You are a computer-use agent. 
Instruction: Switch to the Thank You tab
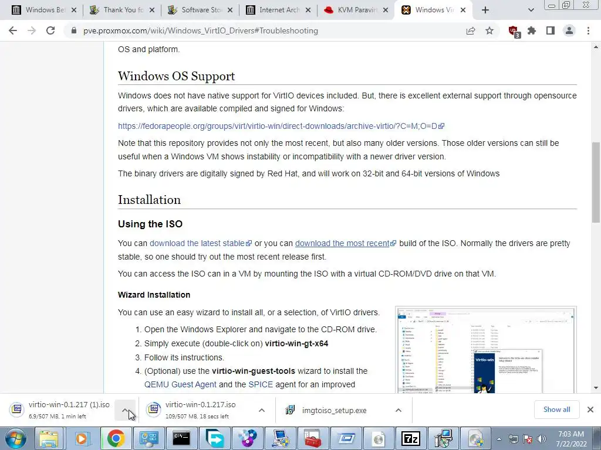coord(120,10)
